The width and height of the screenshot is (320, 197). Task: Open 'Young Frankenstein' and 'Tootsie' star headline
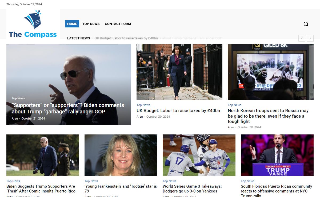121,189
